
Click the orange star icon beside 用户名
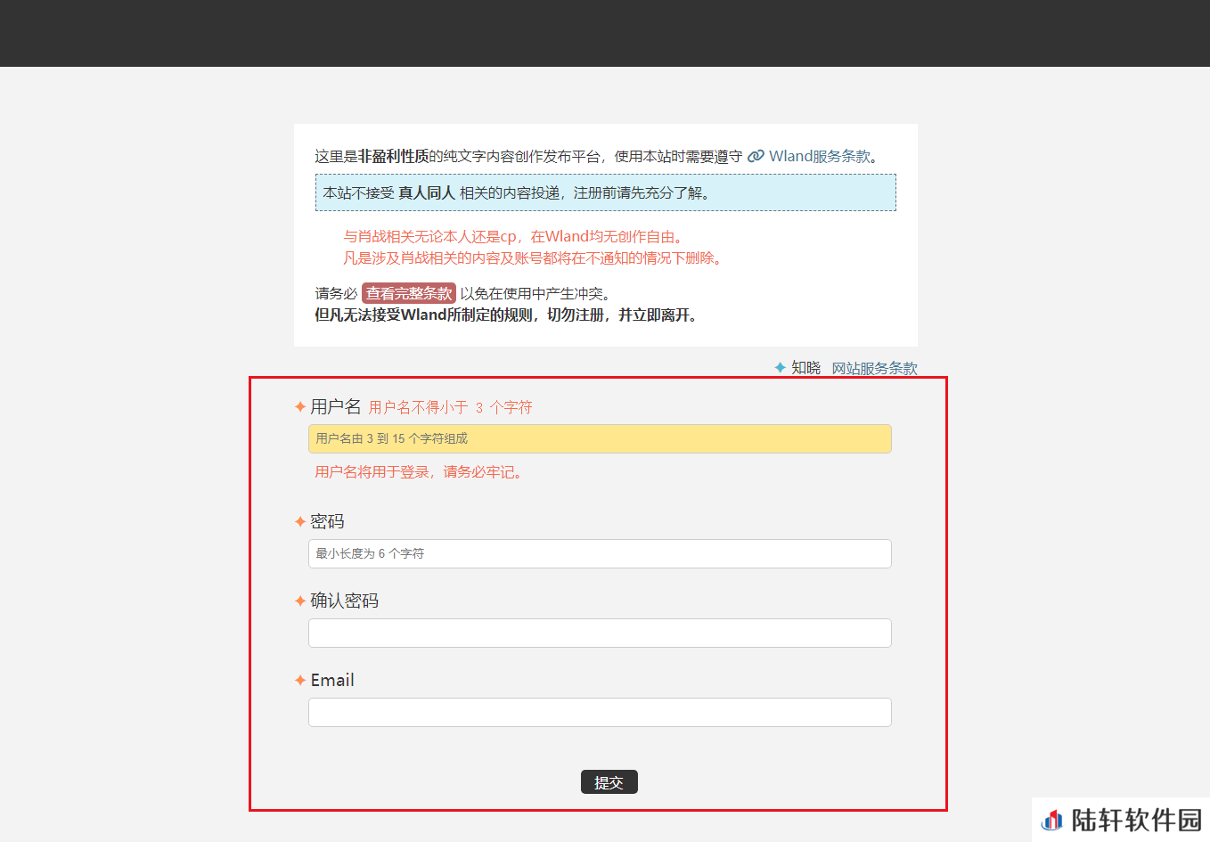click(x=300, y=407)
